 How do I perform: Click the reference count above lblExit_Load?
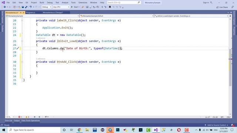click(x=40, y=38)
